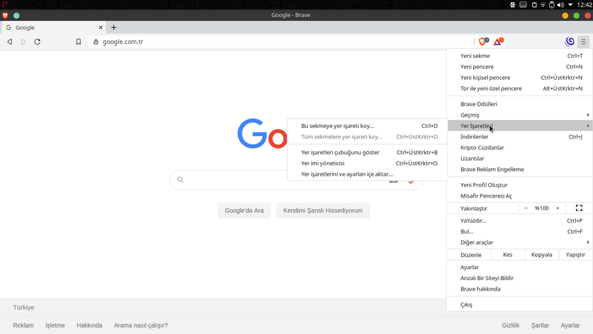Open Tor ile yeni özel pencere
Viewport: 593px width, 334px height.
520,88
